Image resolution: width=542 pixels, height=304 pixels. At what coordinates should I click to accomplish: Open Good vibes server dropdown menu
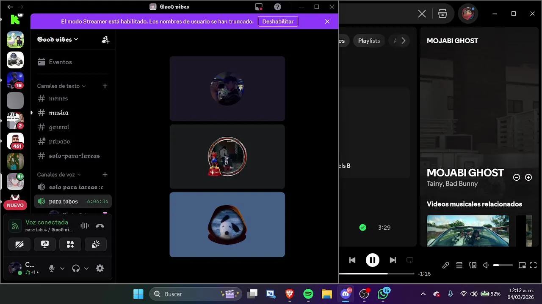point(58,39)
